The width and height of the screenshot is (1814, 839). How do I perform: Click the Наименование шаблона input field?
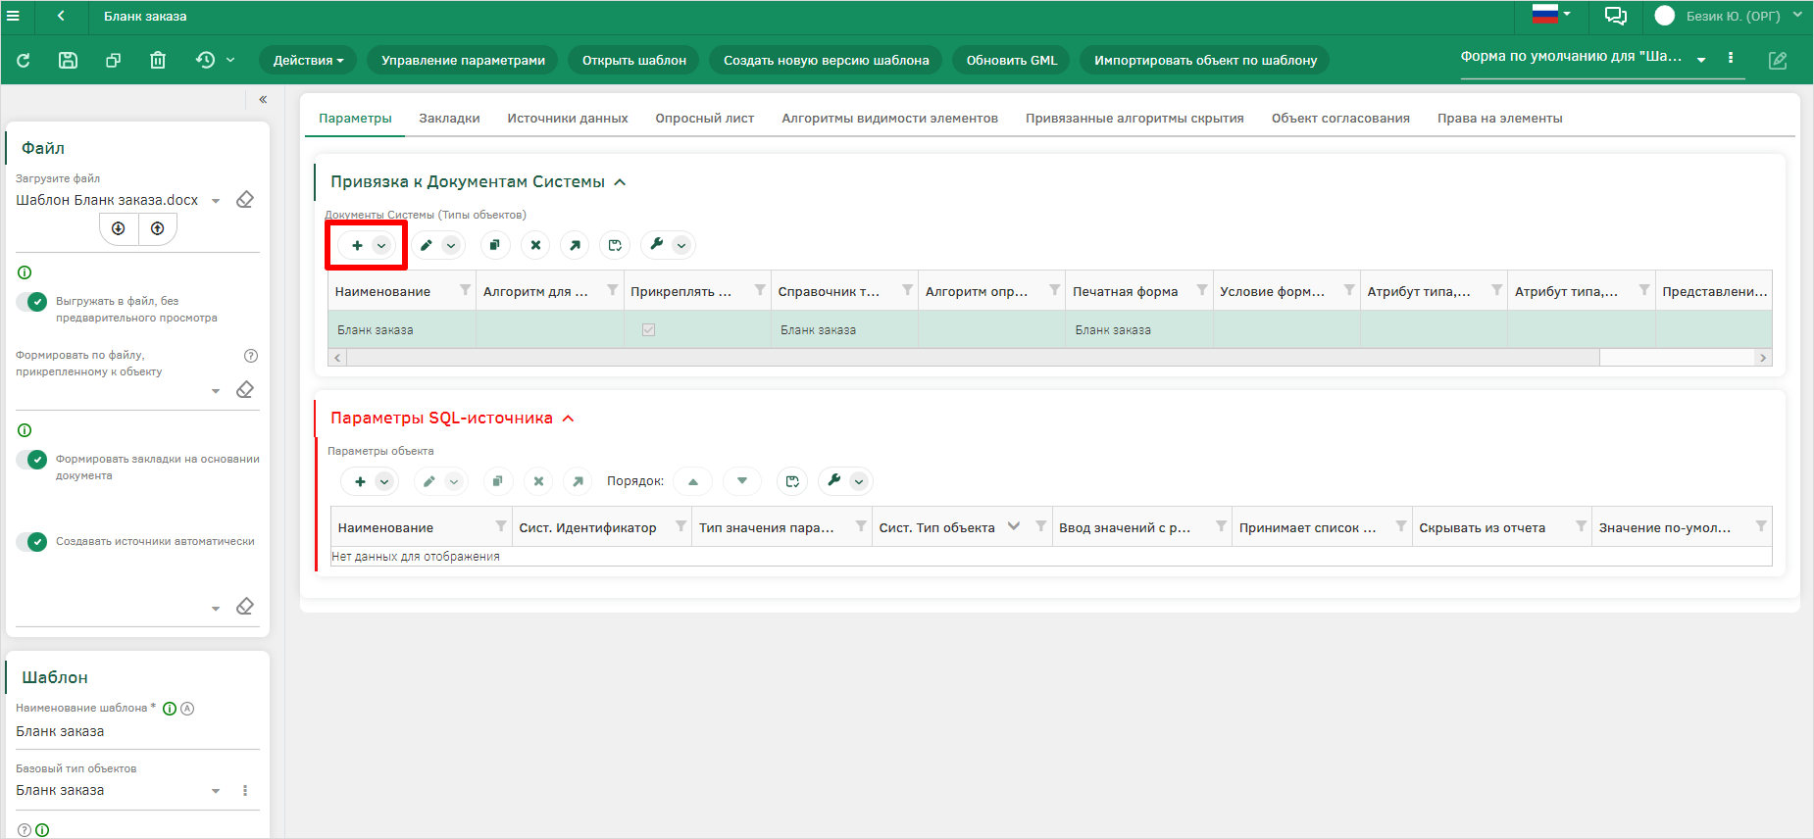pyautogui.click(x=137, y=732)
